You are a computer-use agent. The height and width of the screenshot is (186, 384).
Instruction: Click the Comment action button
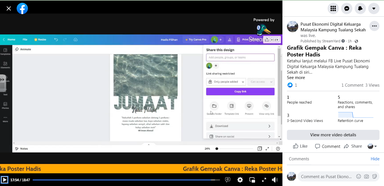pyautogui.click(x=328, y=146)
